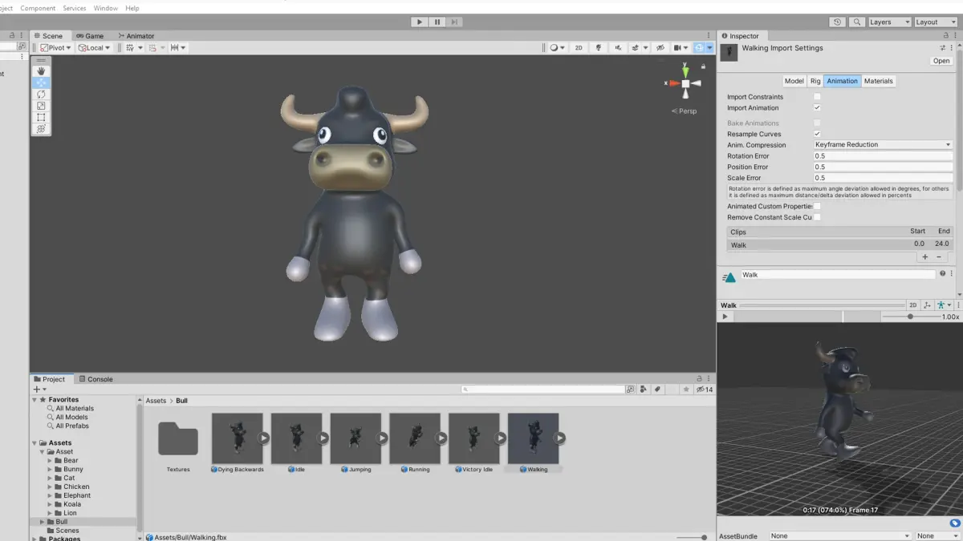The width and height of the screenshot is (963, 541).
Task: Select the Rect transform tool
Action: [x=41, y=117]
